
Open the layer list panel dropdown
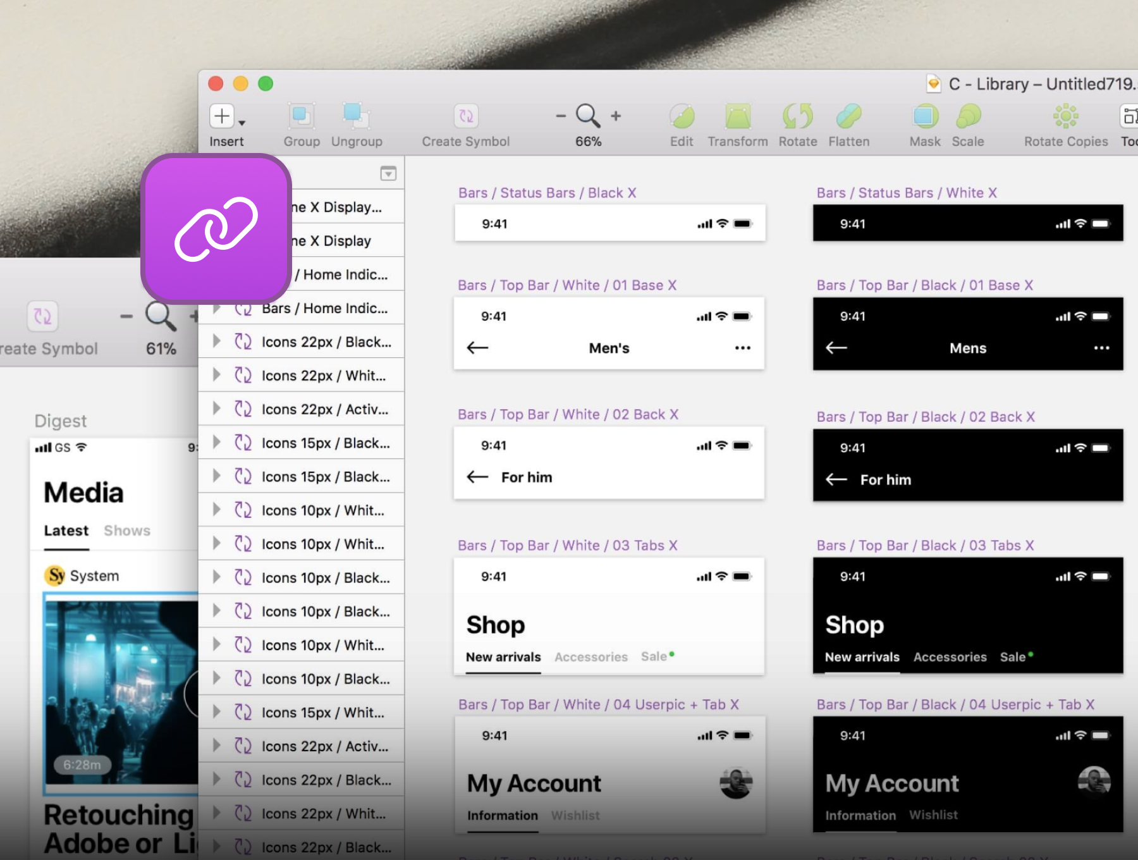click(x=388, y=173)
